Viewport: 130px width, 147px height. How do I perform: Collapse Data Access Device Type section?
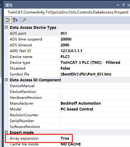coord(6,27)
